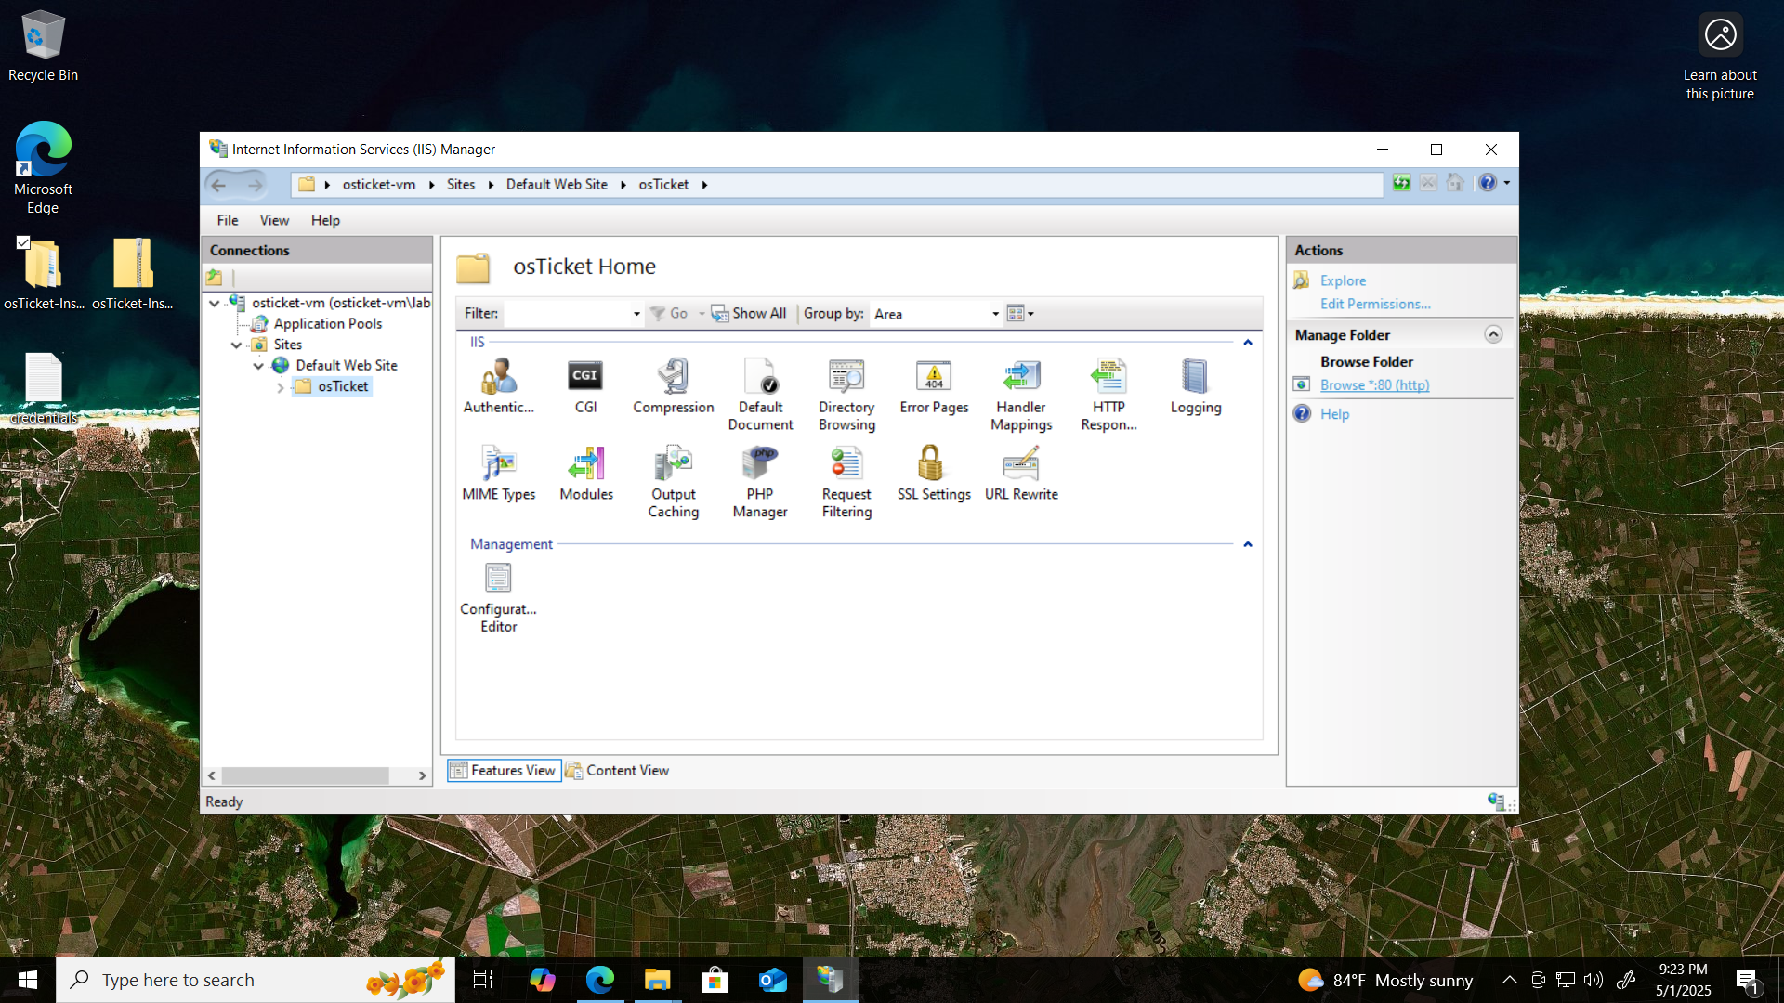This screenshot has width=1784, height=1003.
Task: Open Configuration Editor
Action: [x=498, y=598]
